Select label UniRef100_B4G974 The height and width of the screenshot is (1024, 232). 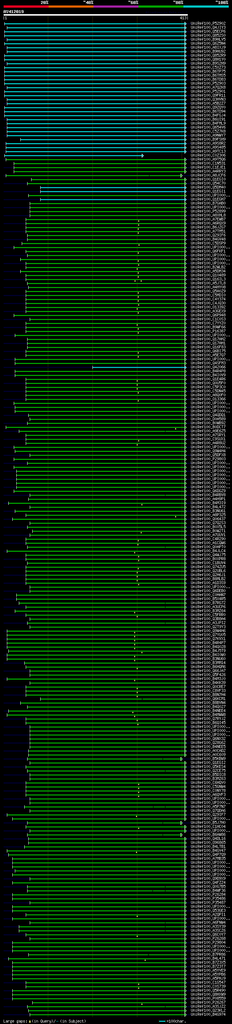point(208,1015)
